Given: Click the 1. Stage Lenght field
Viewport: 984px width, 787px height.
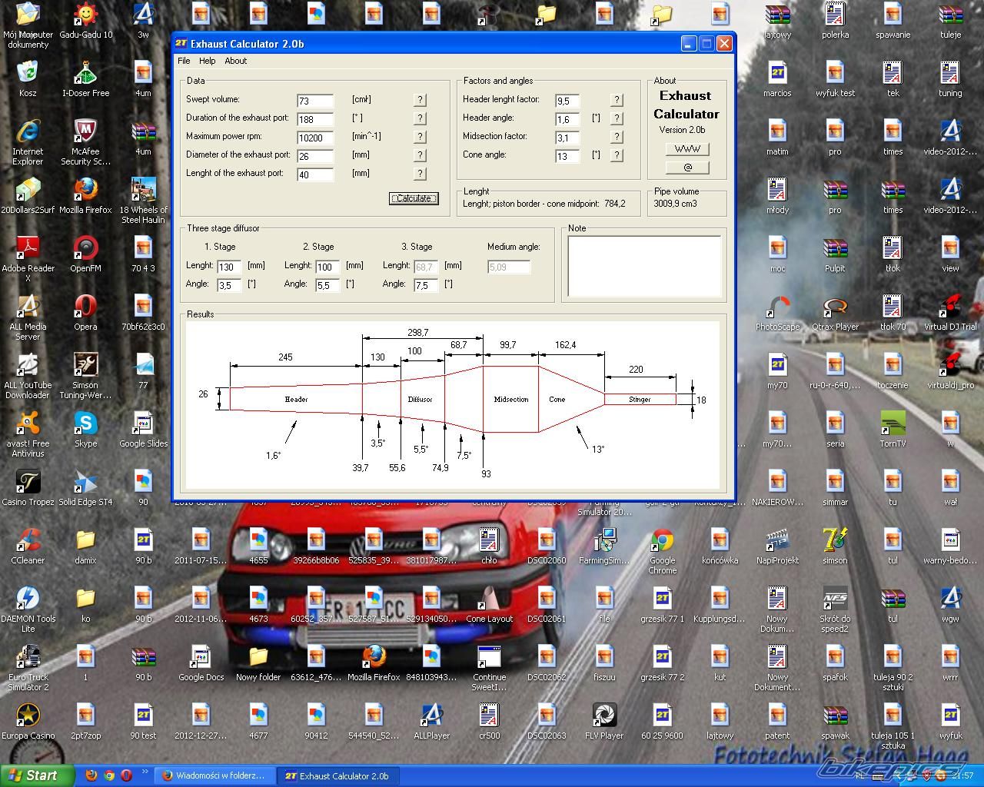Looking at the screenshot, I should pyautogui.click(x=229, y=267).
